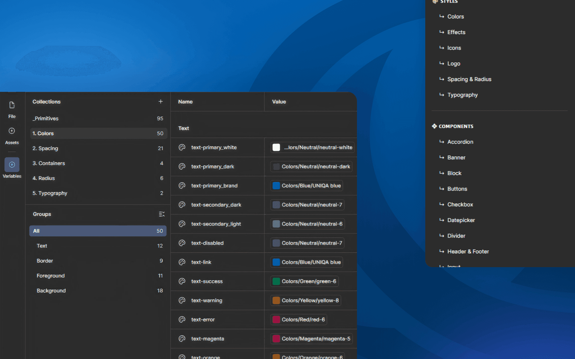
Task: Open the File tab icon in sidebar
Action: coord(12,105)
